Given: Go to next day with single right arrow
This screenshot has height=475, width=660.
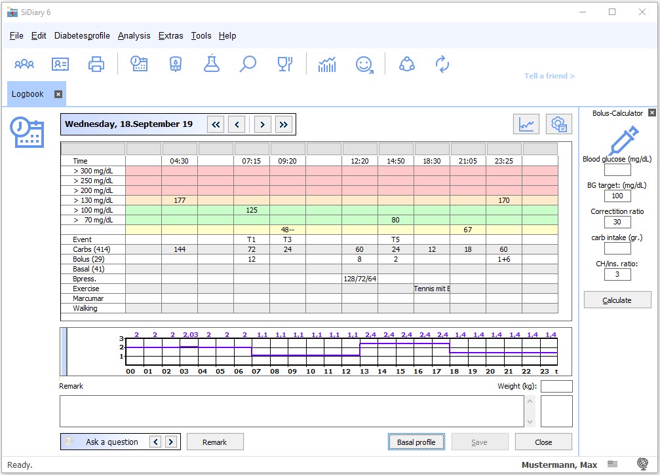Looking at the screenshot, I should tap(262, 124).
